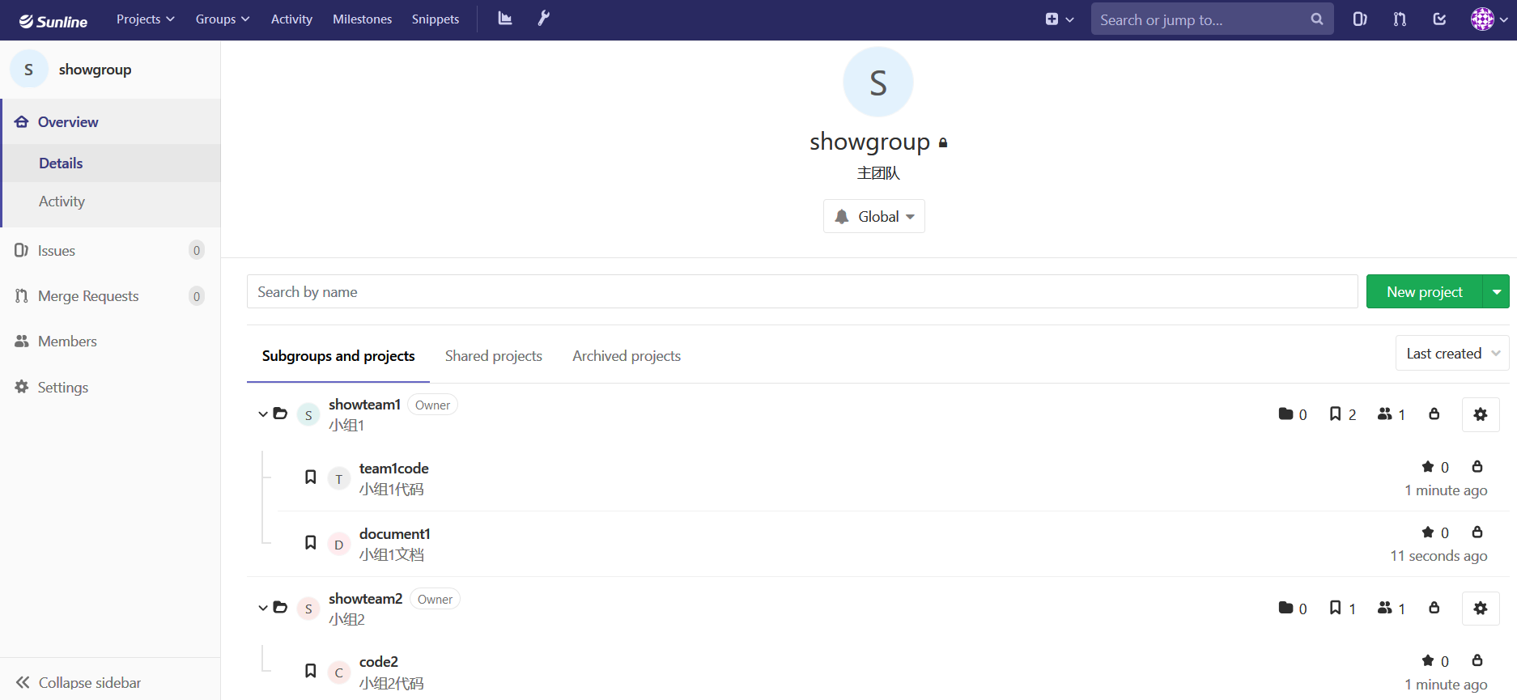Click the showteam1 projects bookmark count icon
The width and height of the screenshot is (1517, 700).
pyautogui.click(x=1336, y=414)
